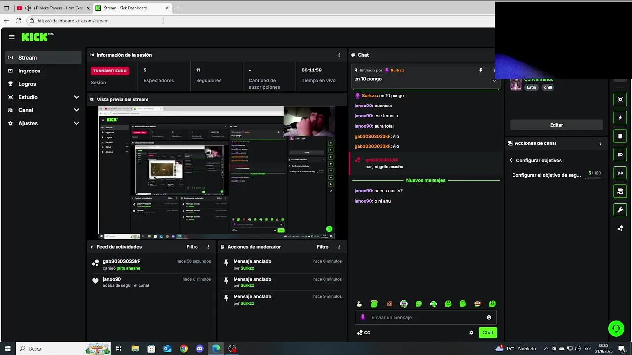Select the Latin tag chip
632x355 pixels.
click(x=531, y=87)
